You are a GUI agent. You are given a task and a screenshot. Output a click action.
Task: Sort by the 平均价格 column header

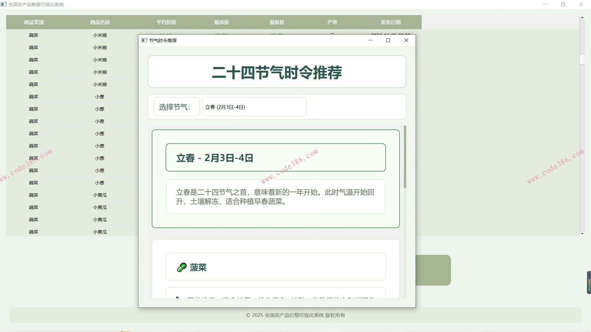coord(166,22)
